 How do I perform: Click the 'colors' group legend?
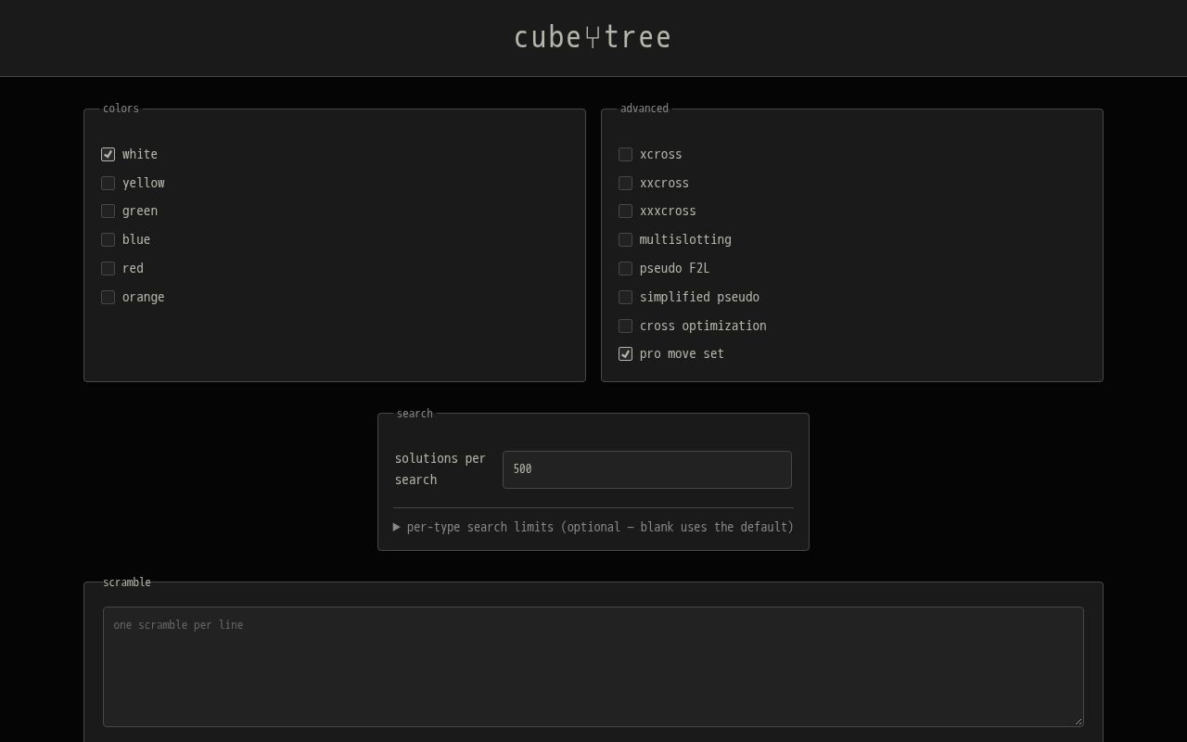[x=121, y=109]
